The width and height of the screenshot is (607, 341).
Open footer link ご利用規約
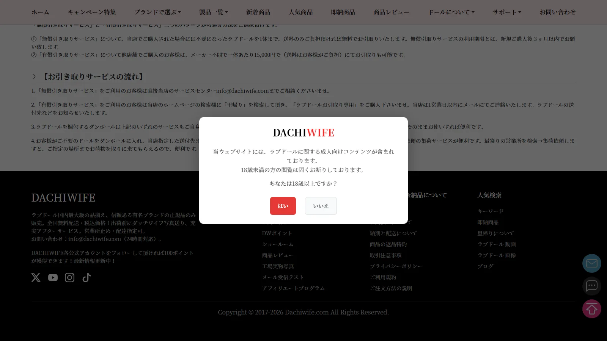point(383,277)
